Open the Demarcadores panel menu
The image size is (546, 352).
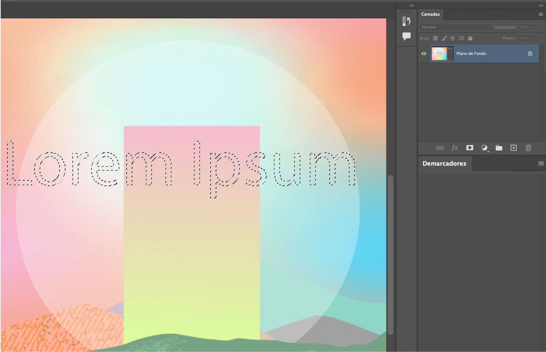coord(541,163)
